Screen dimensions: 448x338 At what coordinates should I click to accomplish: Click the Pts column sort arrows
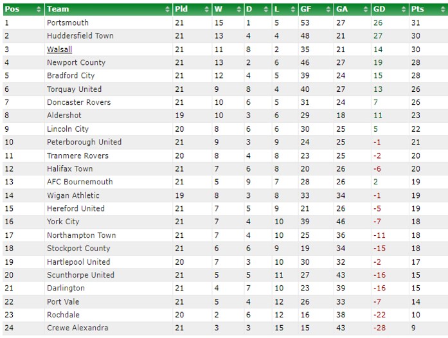click(x=443, y=10)
